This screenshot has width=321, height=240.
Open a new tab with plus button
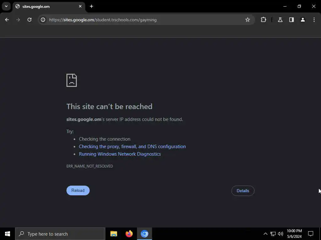pos(92,6)
